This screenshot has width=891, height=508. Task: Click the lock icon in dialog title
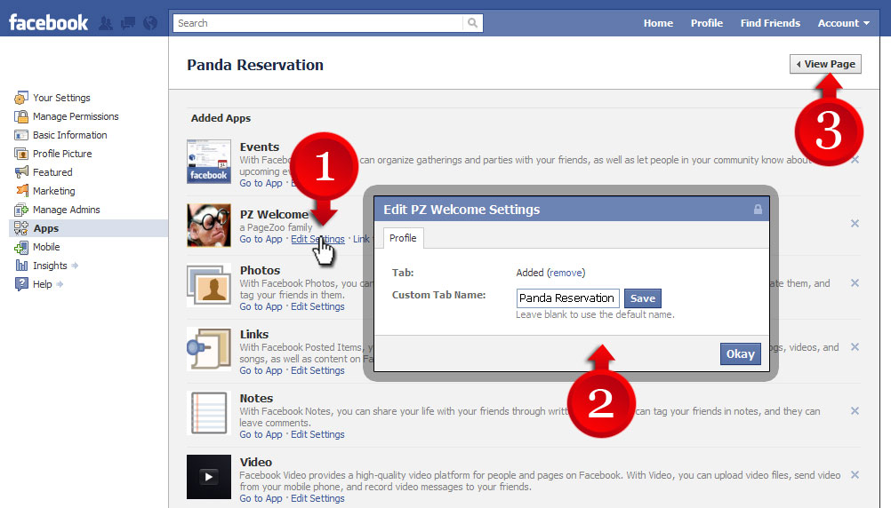pos(758,210)
